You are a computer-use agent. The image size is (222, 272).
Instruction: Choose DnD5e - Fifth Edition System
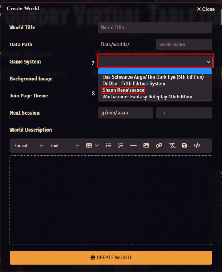134,83
